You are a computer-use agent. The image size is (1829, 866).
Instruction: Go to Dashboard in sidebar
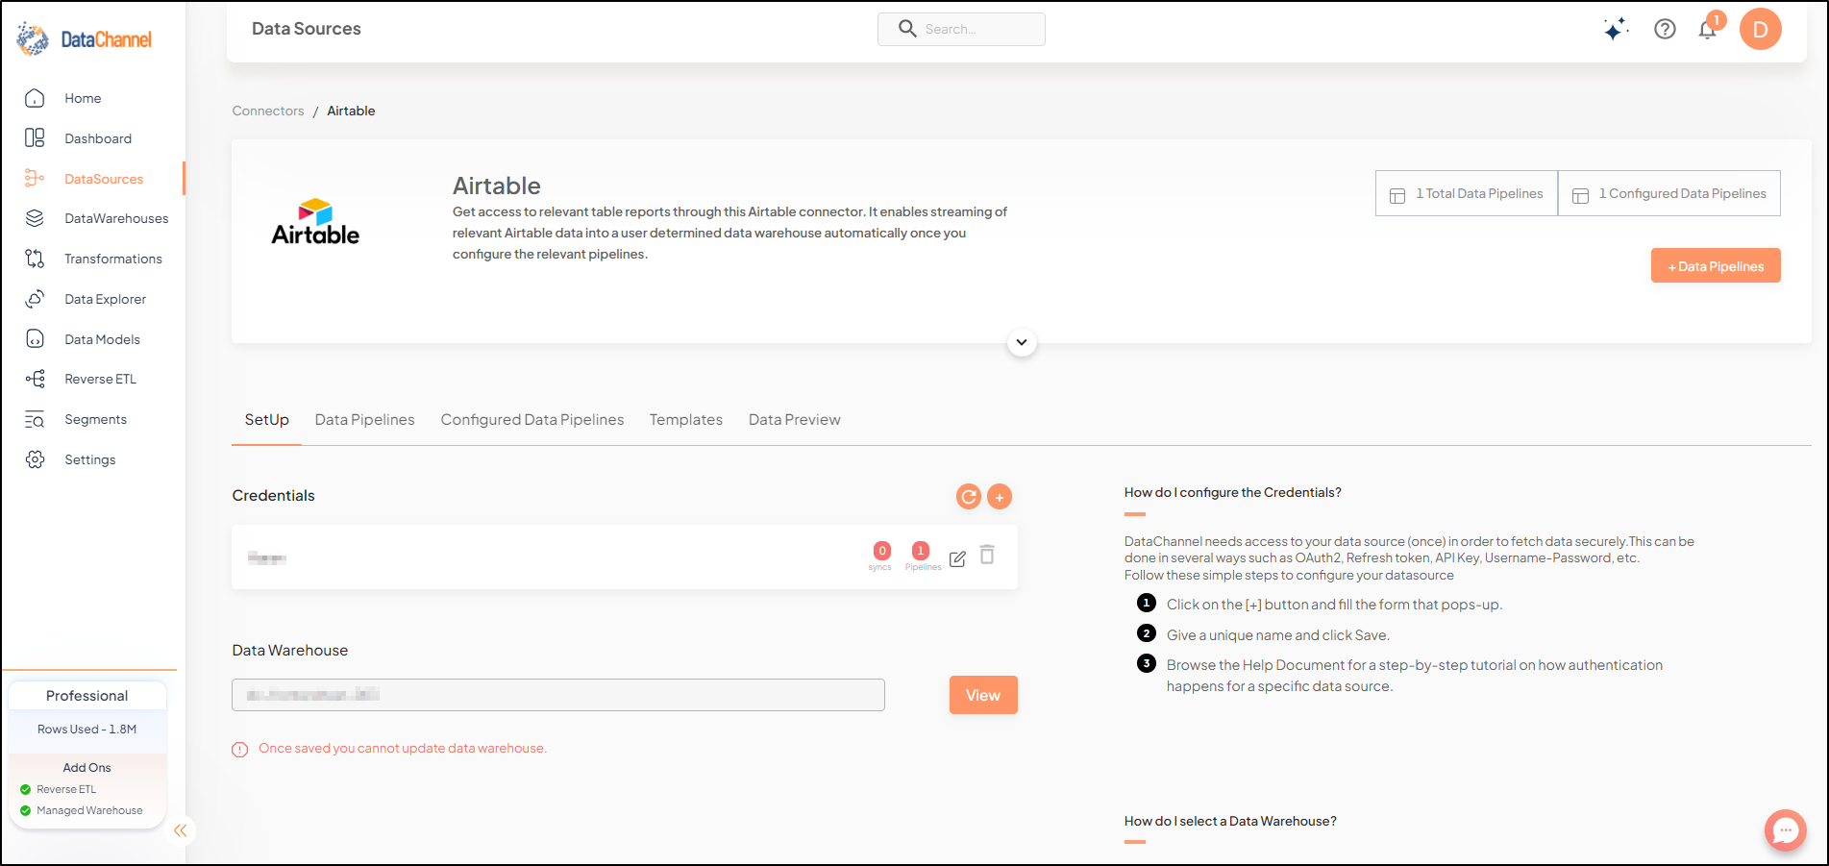[x=98, y=138]
